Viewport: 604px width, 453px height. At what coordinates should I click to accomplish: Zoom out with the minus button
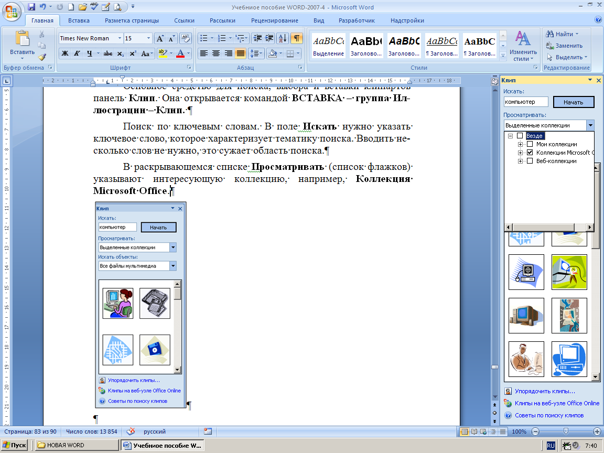click(x=535, y=432)
